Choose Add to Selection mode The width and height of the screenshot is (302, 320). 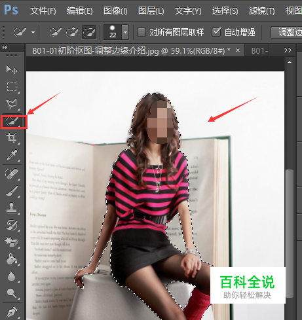[72, 32]
